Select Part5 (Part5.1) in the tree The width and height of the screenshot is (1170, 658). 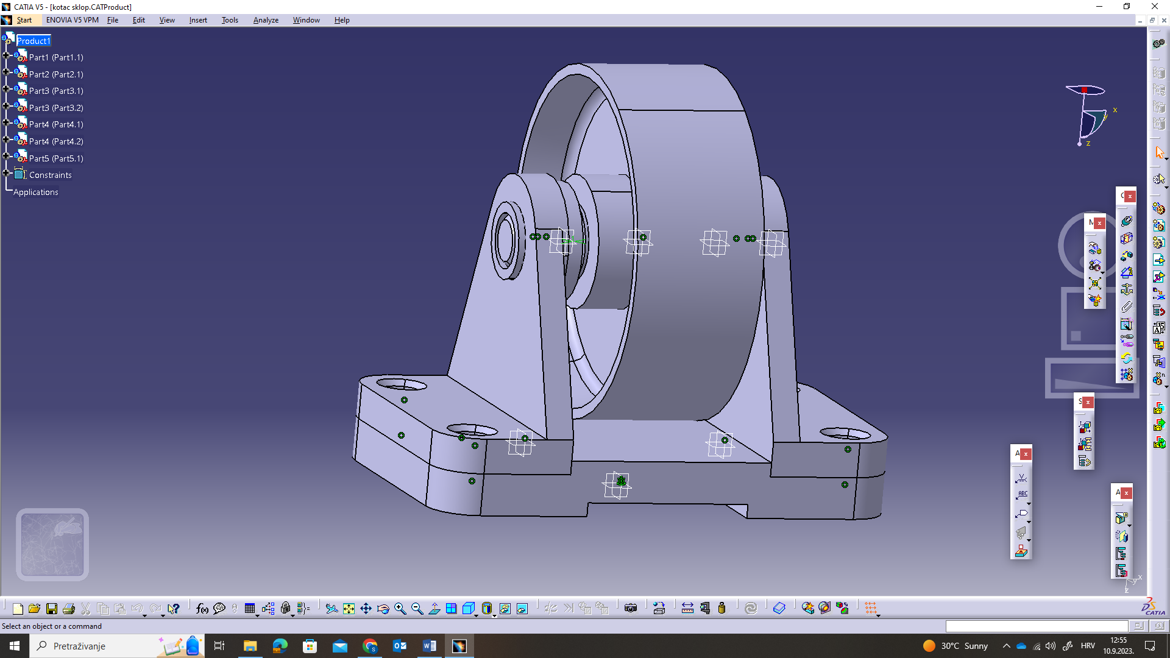point(56,158)
